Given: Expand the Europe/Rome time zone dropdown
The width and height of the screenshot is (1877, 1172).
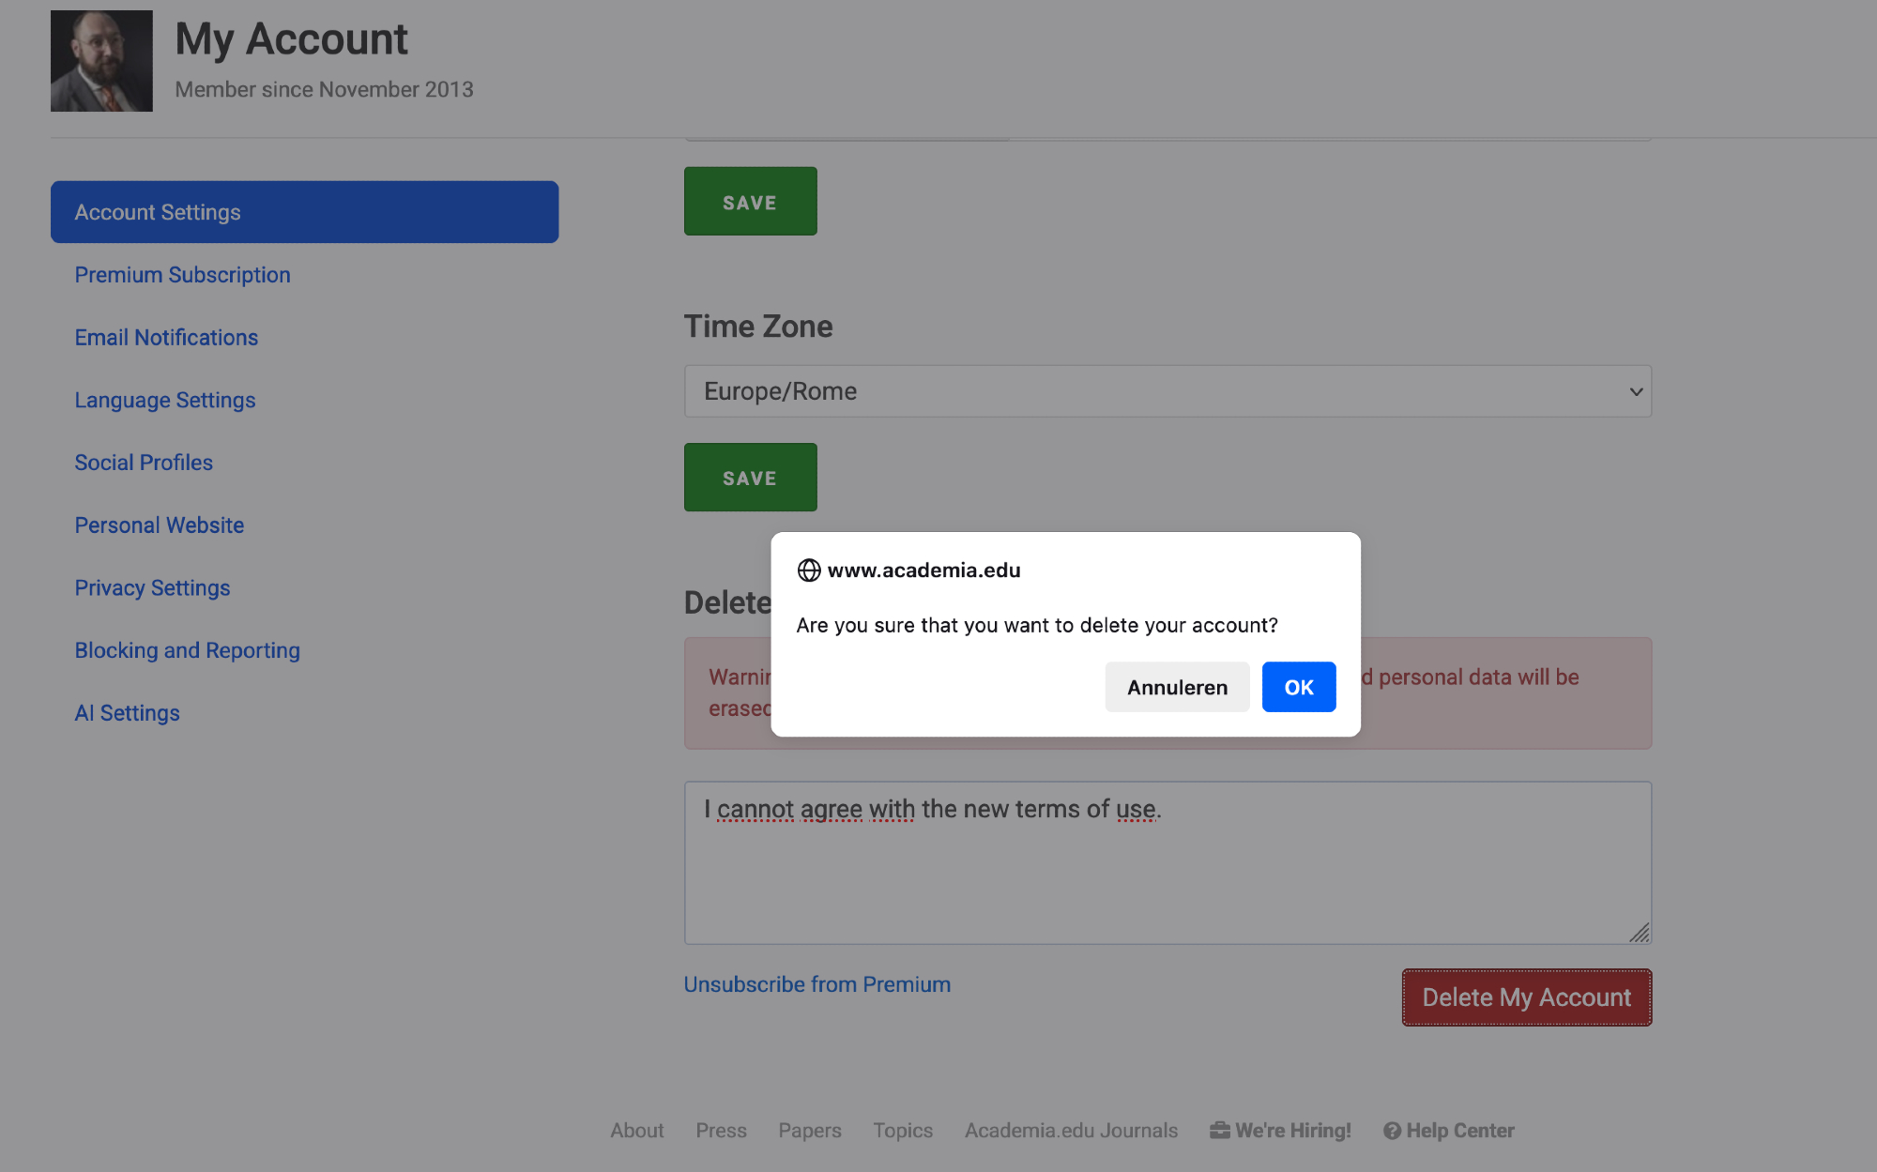Looking at the screenshot, I should 1167,391.
